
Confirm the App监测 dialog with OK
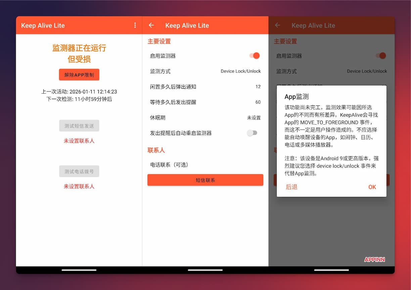point(372,187)
